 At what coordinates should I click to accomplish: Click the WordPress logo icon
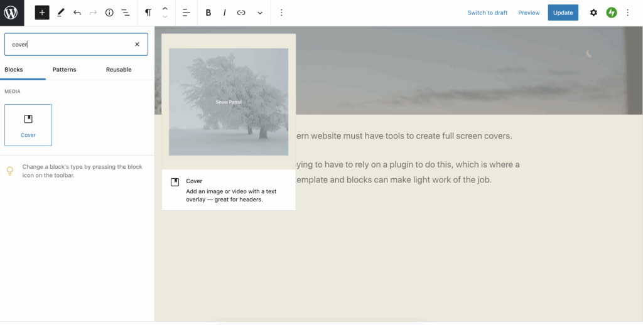click(x=11, y=13)
